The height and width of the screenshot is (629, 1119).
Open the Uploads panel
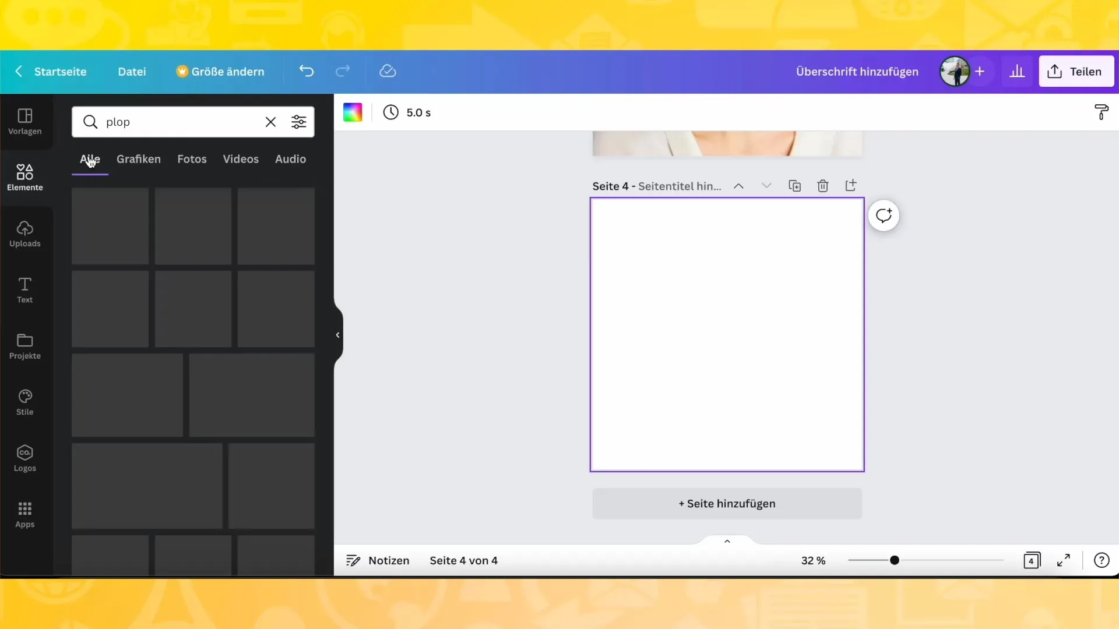click(x=25, y=234)
